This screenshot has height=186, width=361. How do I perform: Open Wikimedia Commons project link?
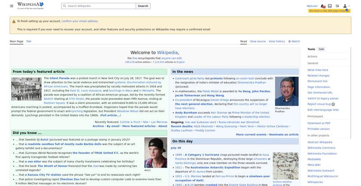321,148
